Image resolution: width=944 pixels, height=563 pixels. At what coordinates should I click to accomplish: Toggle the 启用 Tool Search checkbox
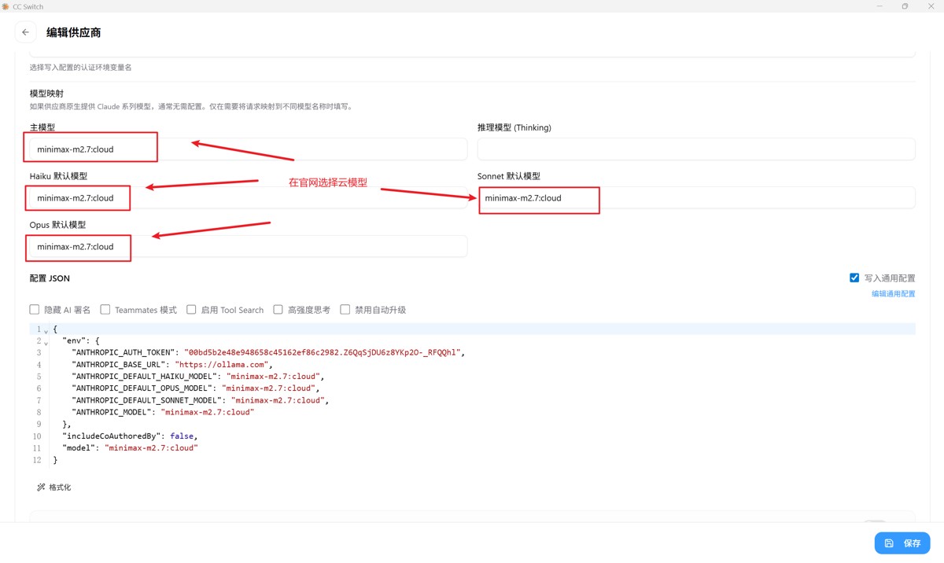coord(191,310)
